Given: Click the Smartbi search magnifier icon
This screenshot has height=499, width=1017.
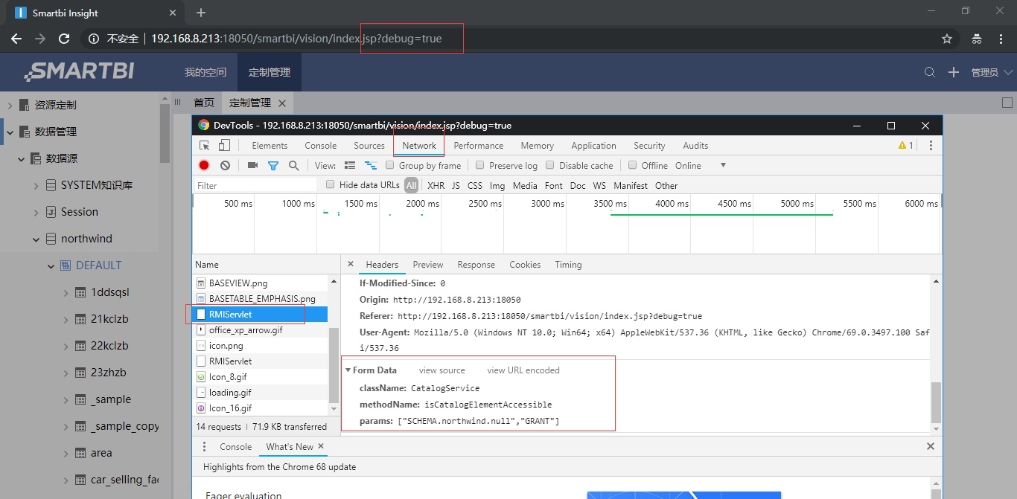Looking at the screenshot, I should point(930,72).
